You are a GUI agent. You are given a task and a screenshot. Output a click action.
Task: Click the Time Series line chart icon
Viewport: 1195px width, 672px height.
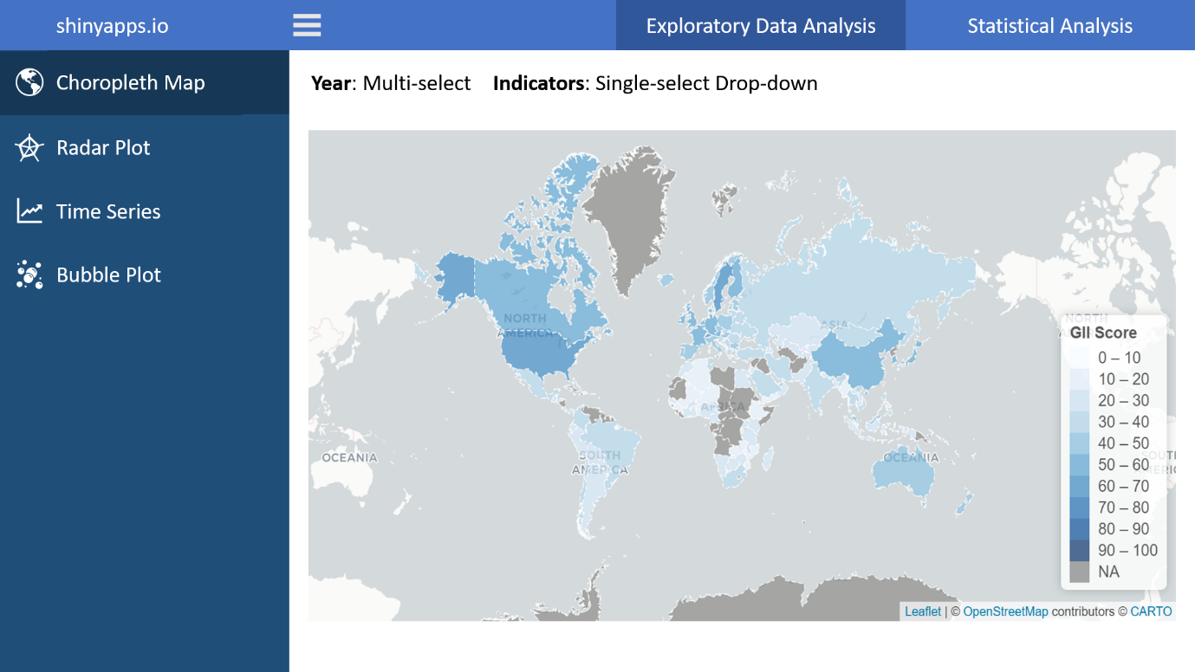[x=29, y=211]
